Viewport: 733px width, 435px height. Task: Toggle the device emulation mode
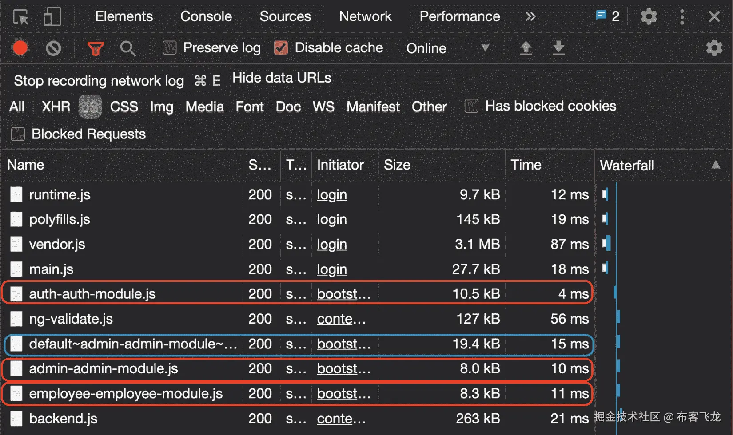point(52,17)
